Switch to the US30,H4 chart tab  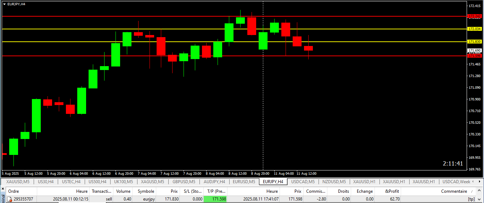[x=45, y=182]
